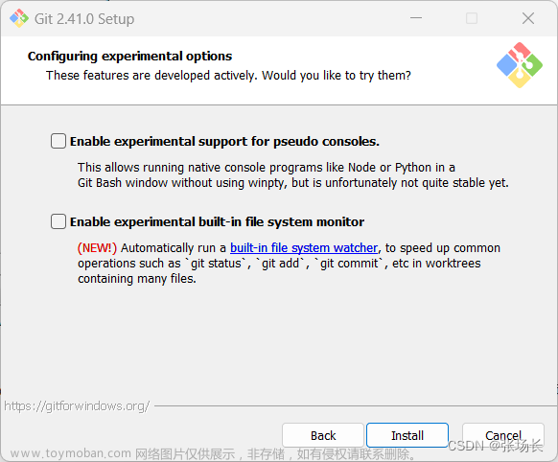The height and width of the screenshot is (462, 558).
Task: Click the https://gitforwindows.org/ text
Action: pos(77,405)
